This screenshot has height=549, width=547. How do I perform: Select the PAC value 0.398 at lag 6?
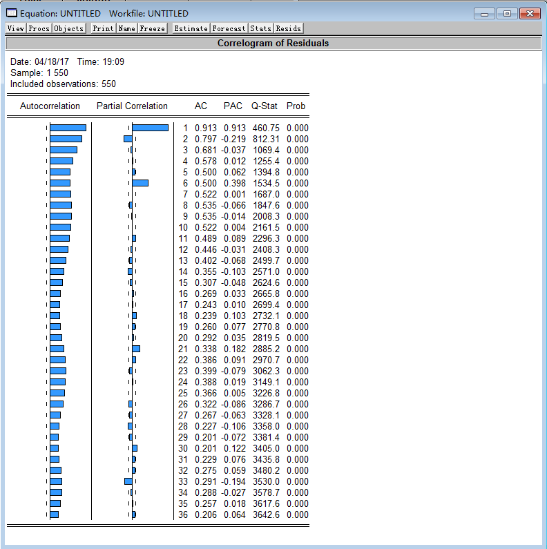(x=233, y=183)
